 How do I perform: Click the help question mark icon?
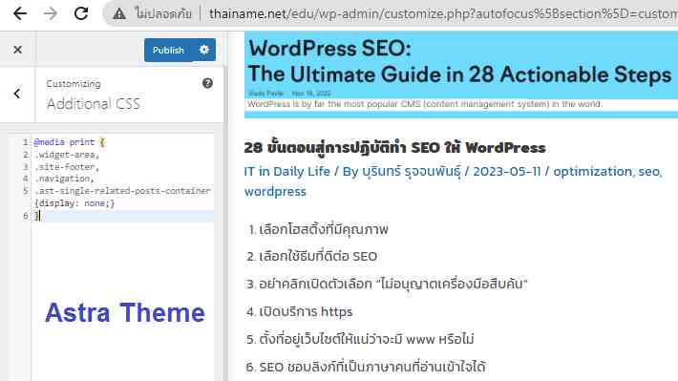(x=207, y=83)
